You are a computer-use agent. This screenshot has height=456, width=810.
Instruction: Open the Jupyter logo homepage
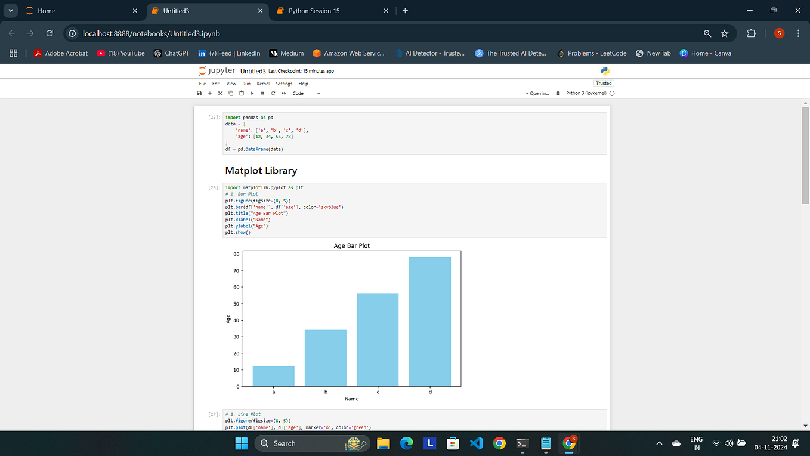pyautogui.click(x=217, y=70)
